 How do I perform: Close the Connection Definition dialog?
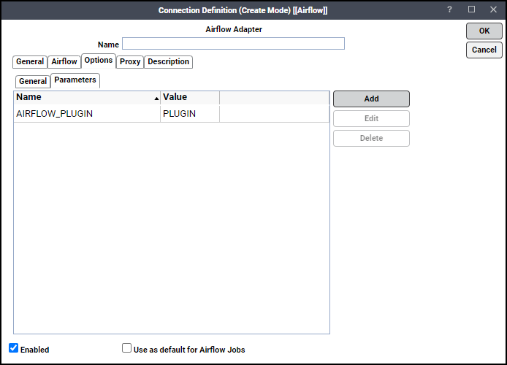493,9
